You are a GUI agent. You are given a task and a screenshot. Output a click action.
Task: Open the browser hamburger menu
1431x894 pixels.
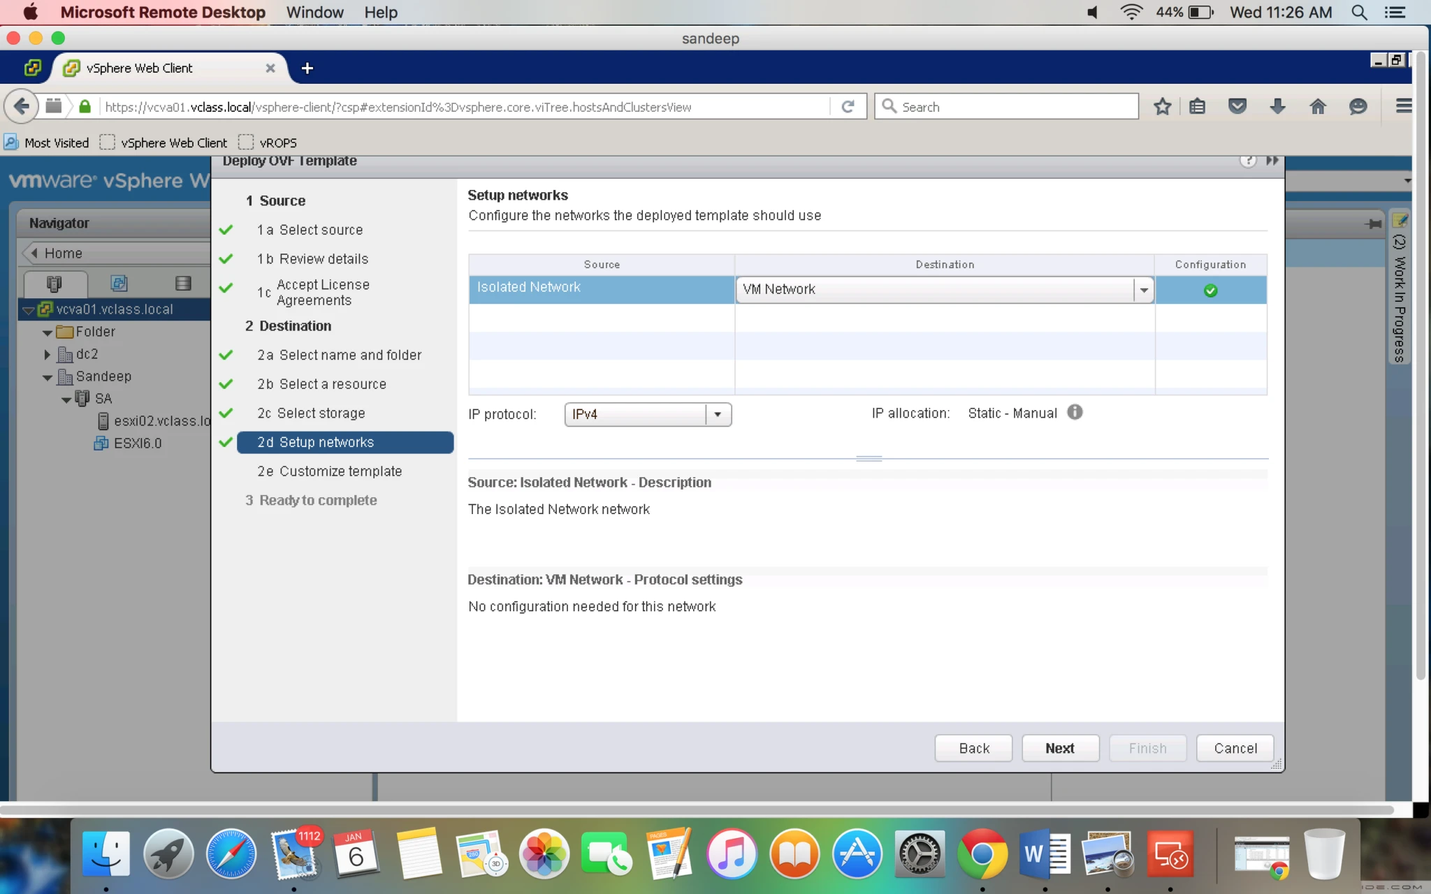coord(1403,106)
